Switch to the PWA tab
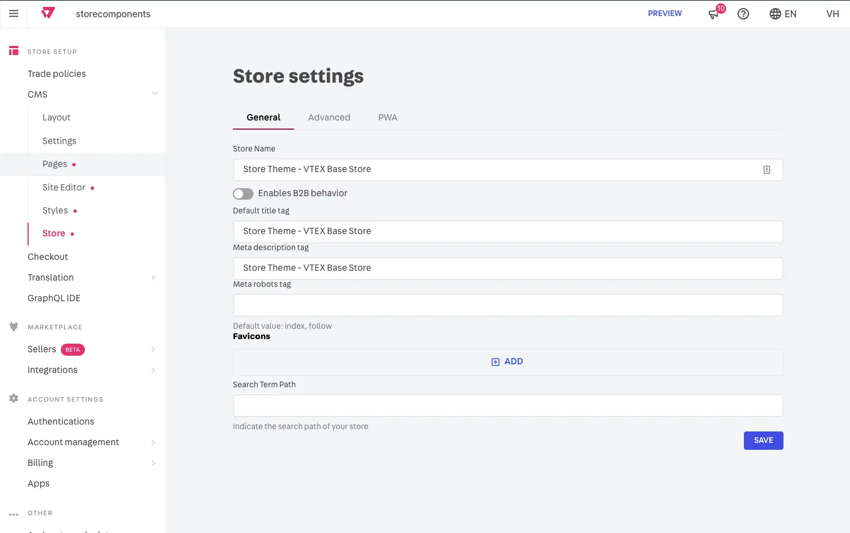The width and height of the screenshot is (850, 533). [x=388, y=118]
